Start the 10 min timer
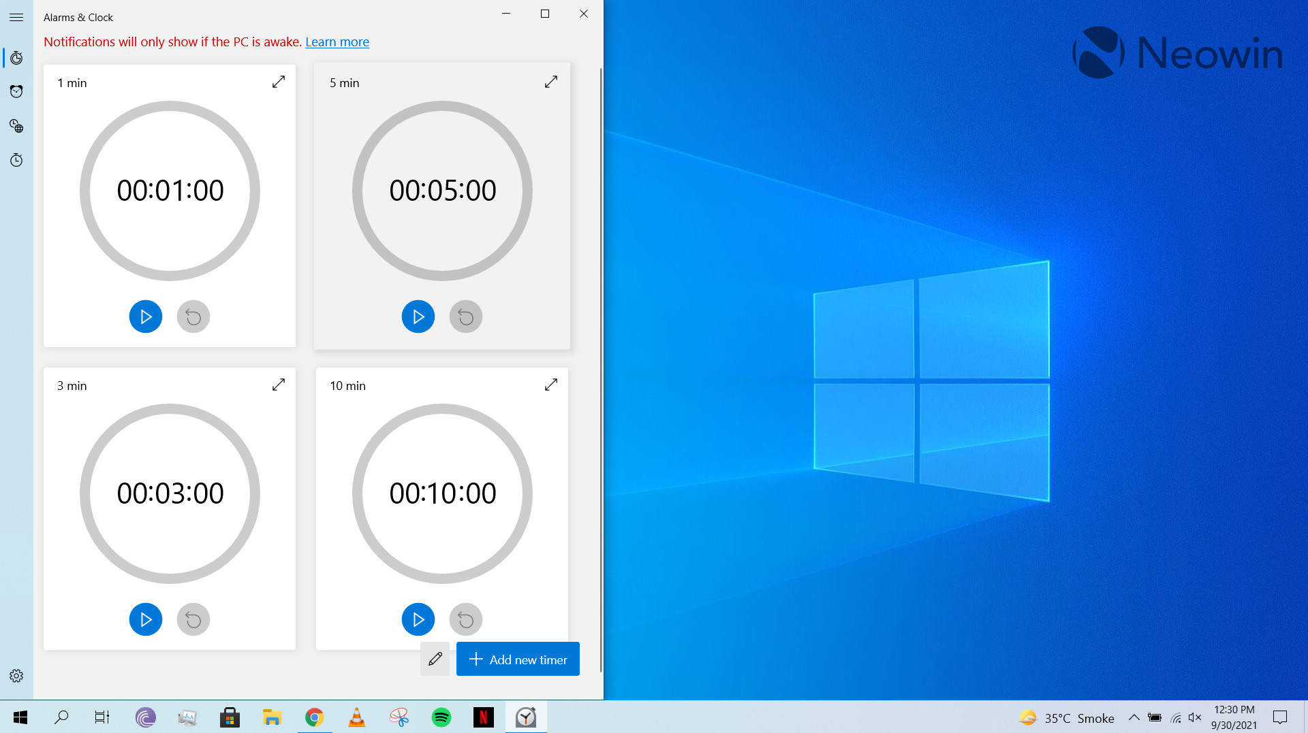Image resolution: width=1308 pixels, height=733 pixels. (418, 619)
